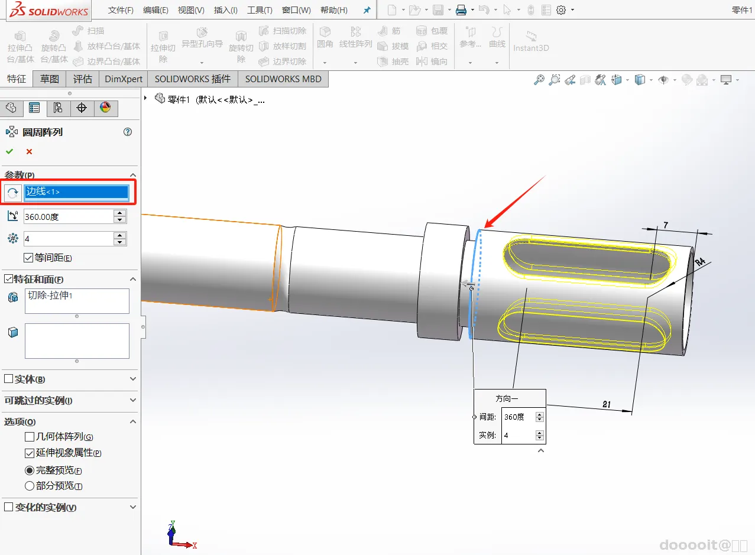Image resolution: width=755 pixels, height=555 pixels.
Task: Switch to the 草图 tab
Action: tap(50, 79)
